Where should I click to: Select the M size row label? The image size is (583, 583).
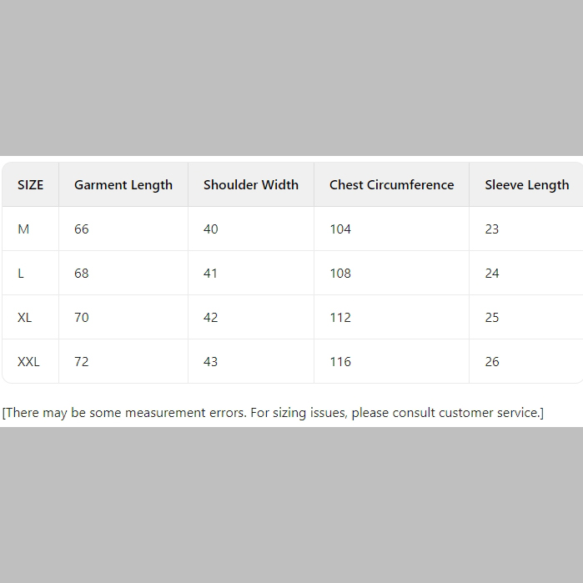23,229
